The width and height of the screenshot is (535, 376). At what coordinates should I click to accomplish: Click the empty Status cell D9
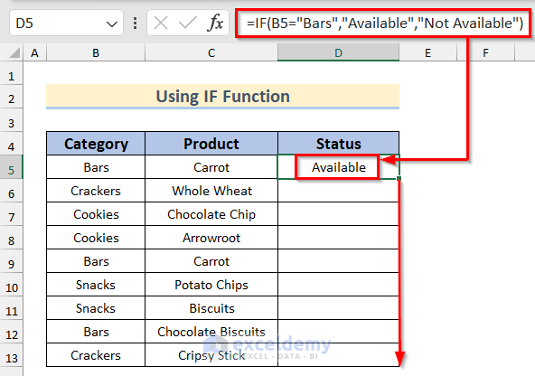pyautogui.click(x=339, y=261)
